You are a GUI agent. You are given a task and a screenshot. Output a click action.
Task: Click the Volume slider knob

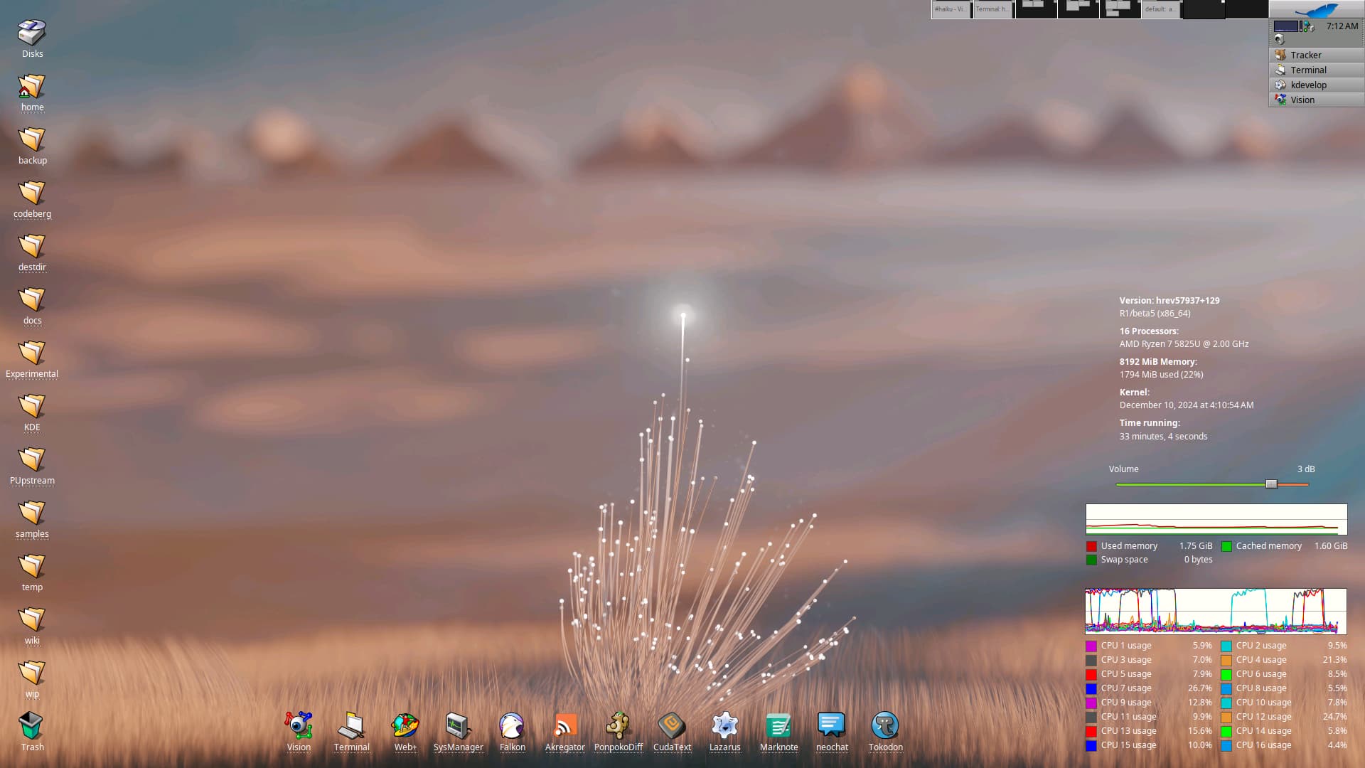coord(1271,484)
